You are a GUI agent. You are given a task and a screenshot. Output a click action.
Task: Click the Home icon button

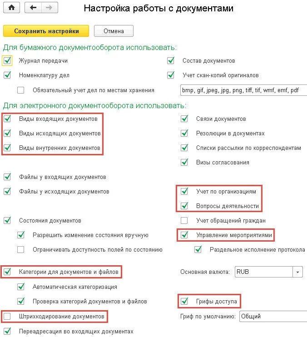point(12,8)
